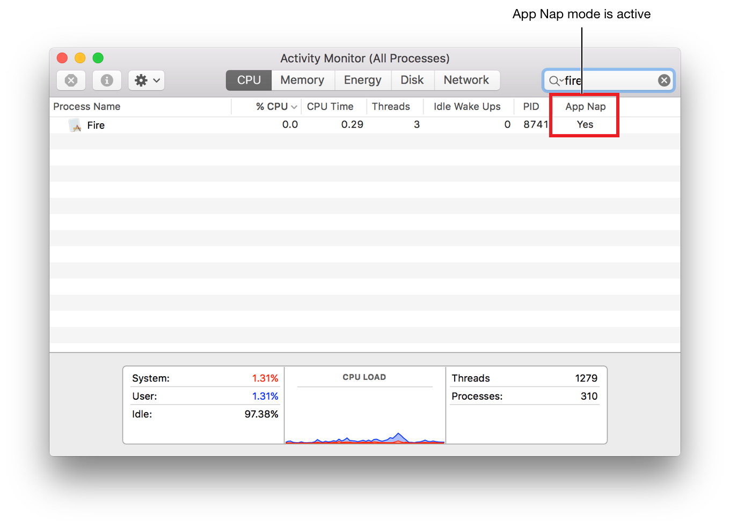The height and width of the screenshot is (529, 730).
Task: Switch to the Memory tab
Action: (x=302, y=80)
